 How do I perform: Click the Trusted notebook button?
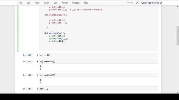point(130,3)
